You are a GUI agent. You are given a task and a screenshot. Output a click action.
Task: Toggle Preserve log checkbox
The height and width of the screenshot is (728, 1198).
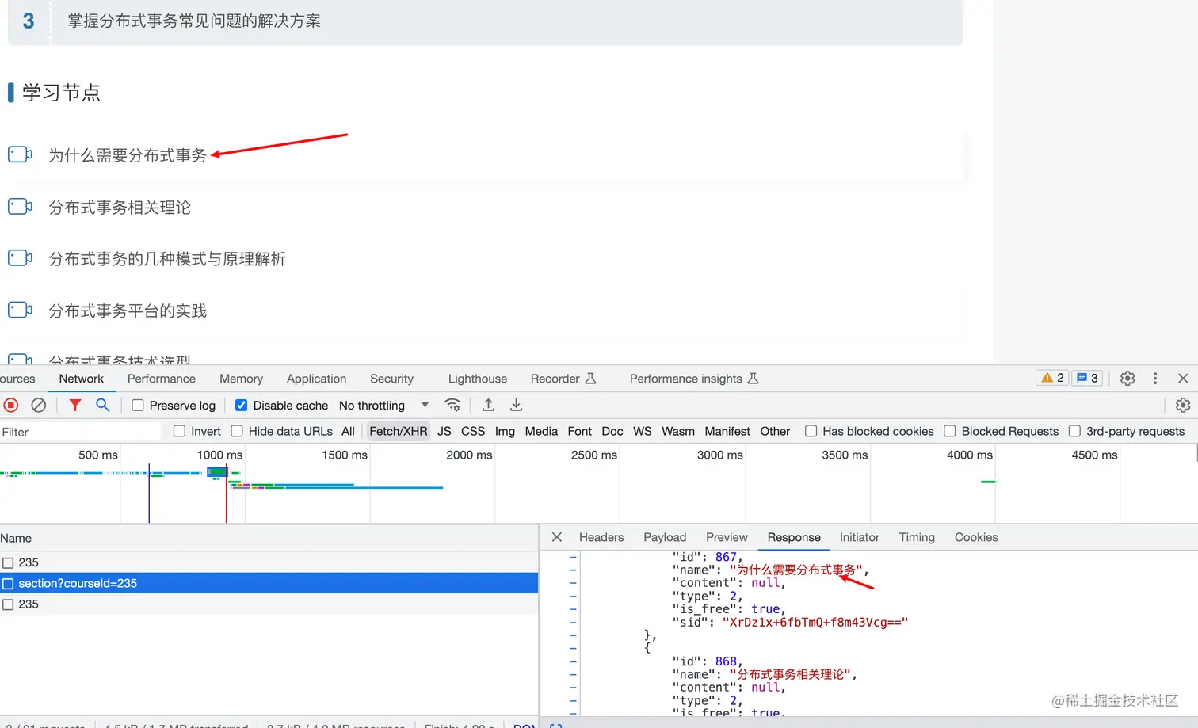(138, 406)
